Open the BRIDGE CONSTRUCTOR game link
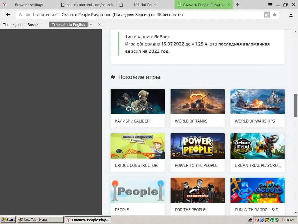The width and height of the screenshot is (298, 224). coord(138,166)
